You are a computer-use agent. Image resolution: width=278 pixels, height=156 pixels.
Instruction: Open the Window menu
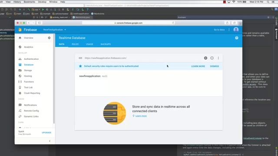click(53, 2)
